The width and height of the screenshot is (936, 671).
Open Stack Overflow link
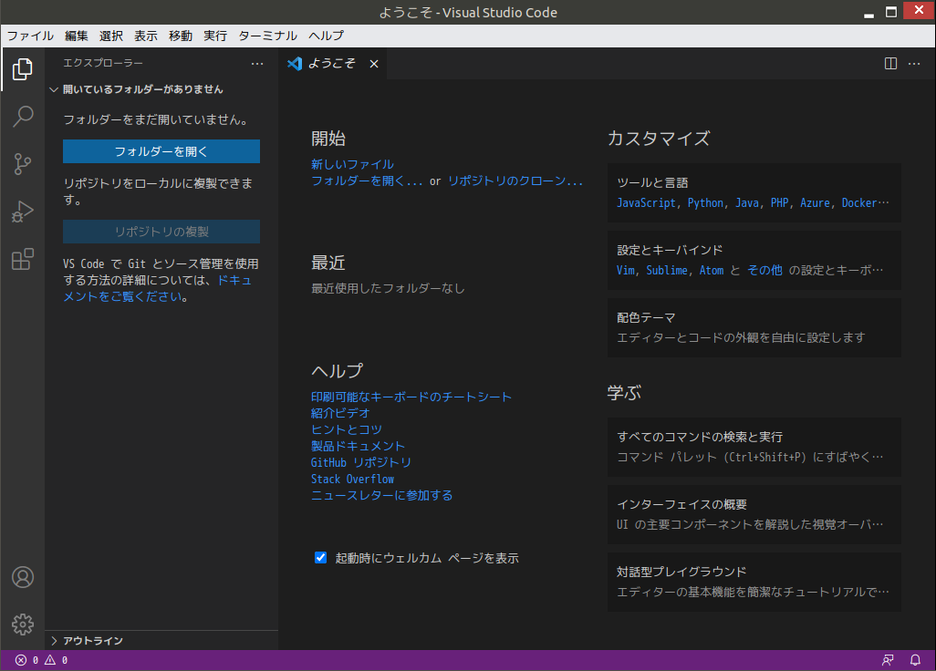[352, 479]
